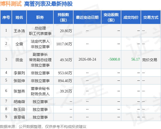The image size is (161, 129).
Task: Click the 职务 column header
Action: (40, 17)
